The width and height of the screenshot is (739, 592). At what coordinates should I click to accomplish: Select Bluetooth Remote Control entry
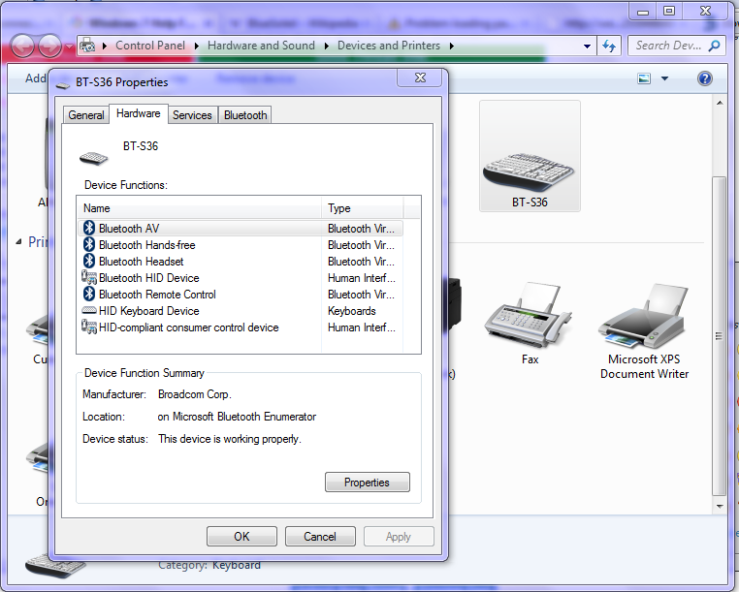coord(241,295)
